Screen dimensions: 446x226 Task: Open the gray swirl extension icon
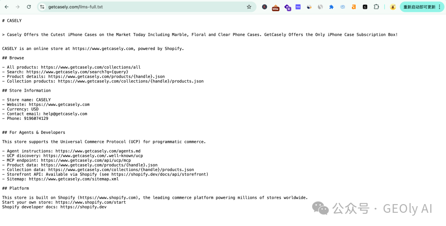click(320, 7)
